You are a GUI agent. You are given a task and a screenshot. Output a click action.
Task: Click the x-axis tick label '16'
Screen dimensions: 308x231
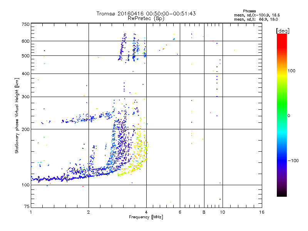(262, 212)
